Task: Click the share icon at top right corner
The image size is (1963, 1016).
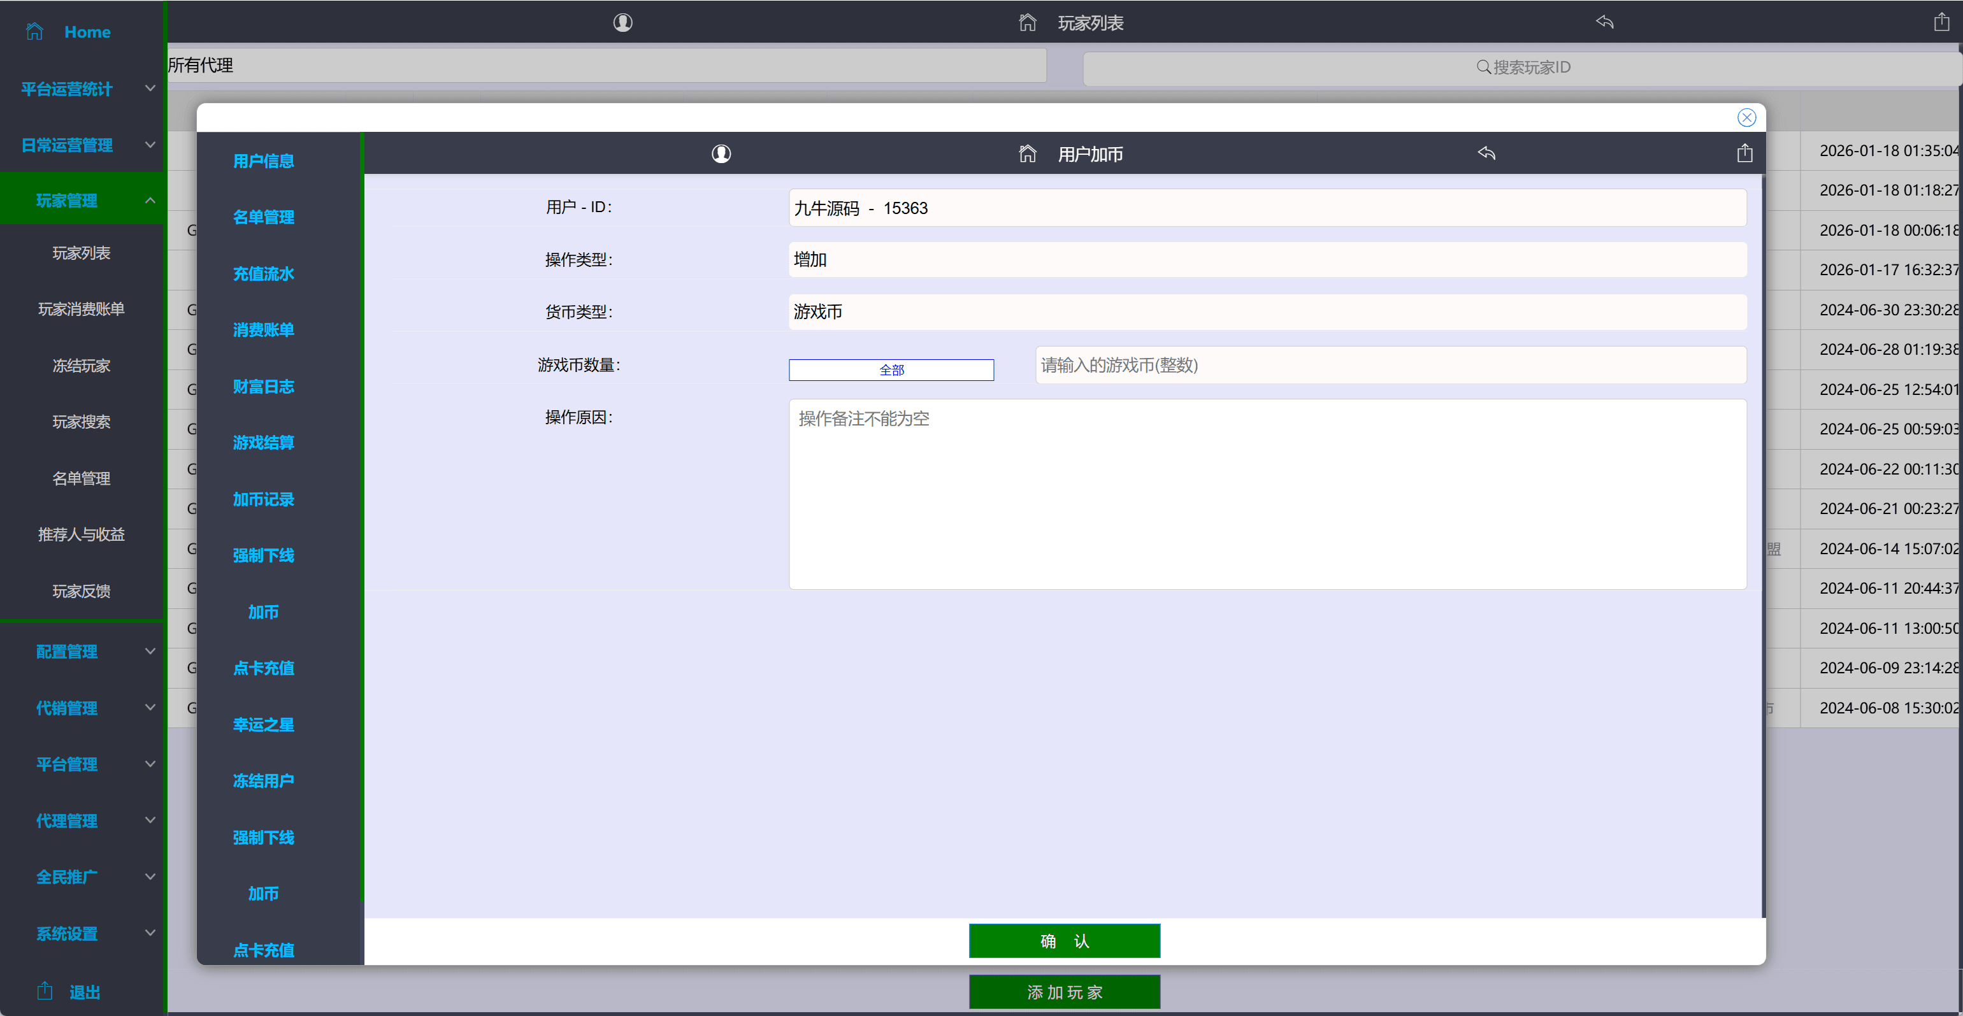Action: (x=1941, y=22)
